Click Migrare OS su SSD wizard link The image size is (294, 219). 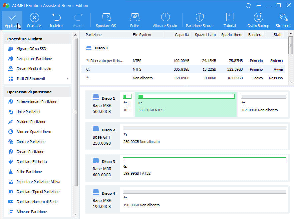pyautogui.click(x=32, y=49)
